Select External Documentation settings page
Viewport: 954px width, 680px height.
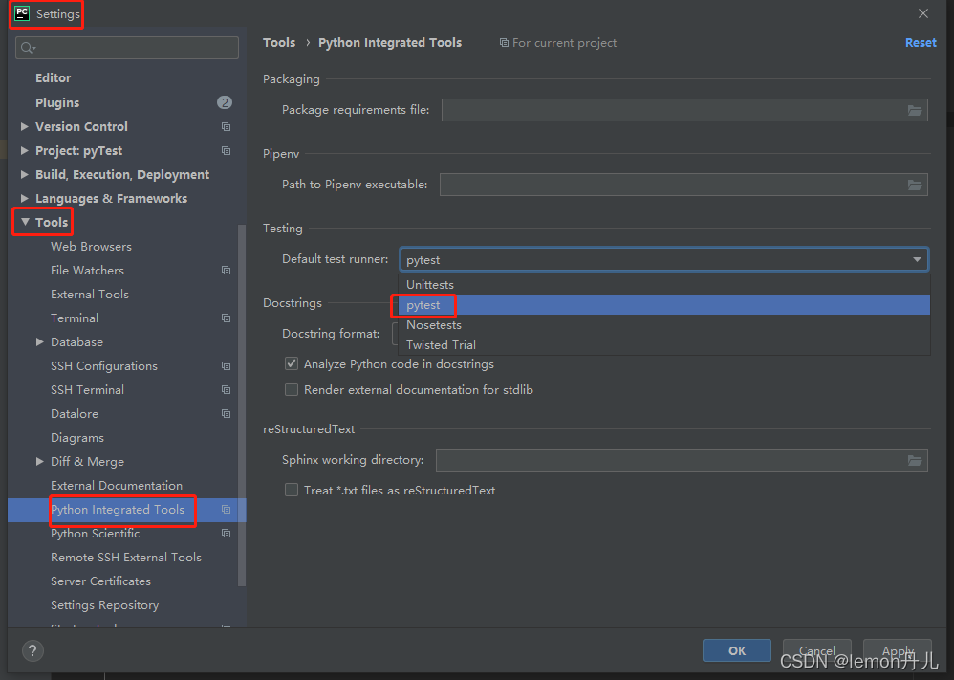pyautogui.click(x=117, y=486)
